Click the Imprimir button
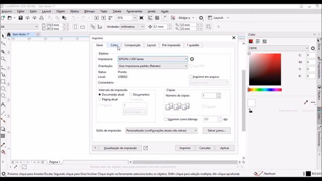Image resolution: width=322 pixels, height=181 pixels. tap(185, 148)
